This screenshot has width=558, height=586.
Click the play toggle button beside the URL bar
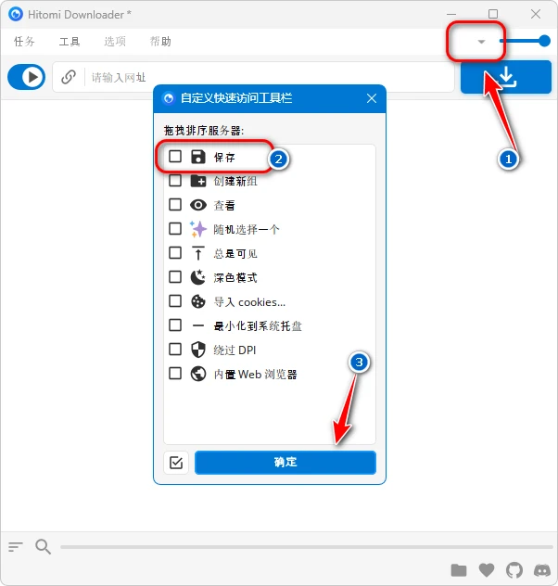coord(27,77)
